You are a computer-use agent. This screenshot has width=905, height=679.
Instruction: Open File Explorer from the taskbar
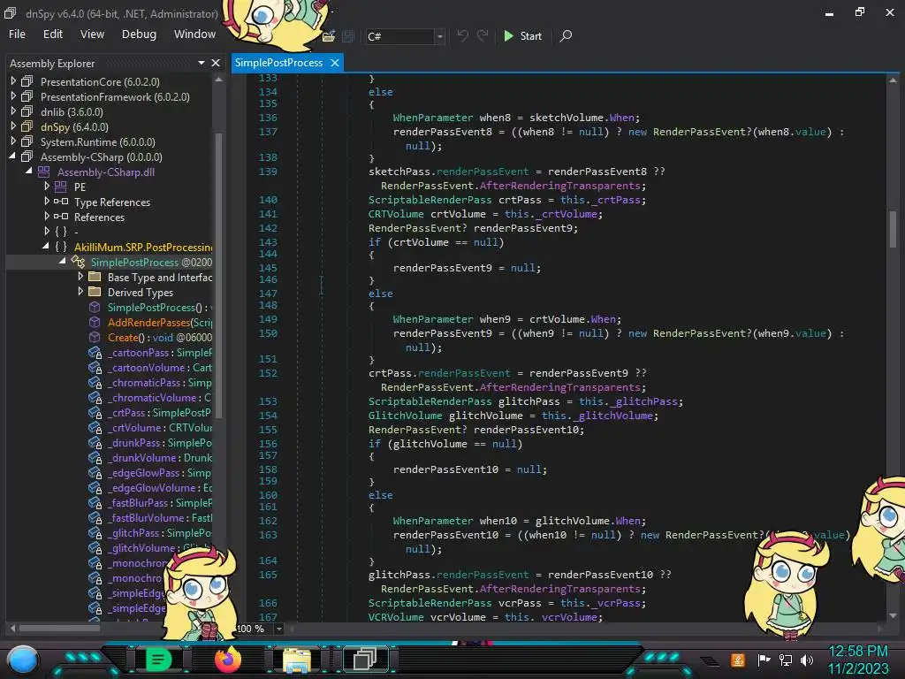point(297,660)
